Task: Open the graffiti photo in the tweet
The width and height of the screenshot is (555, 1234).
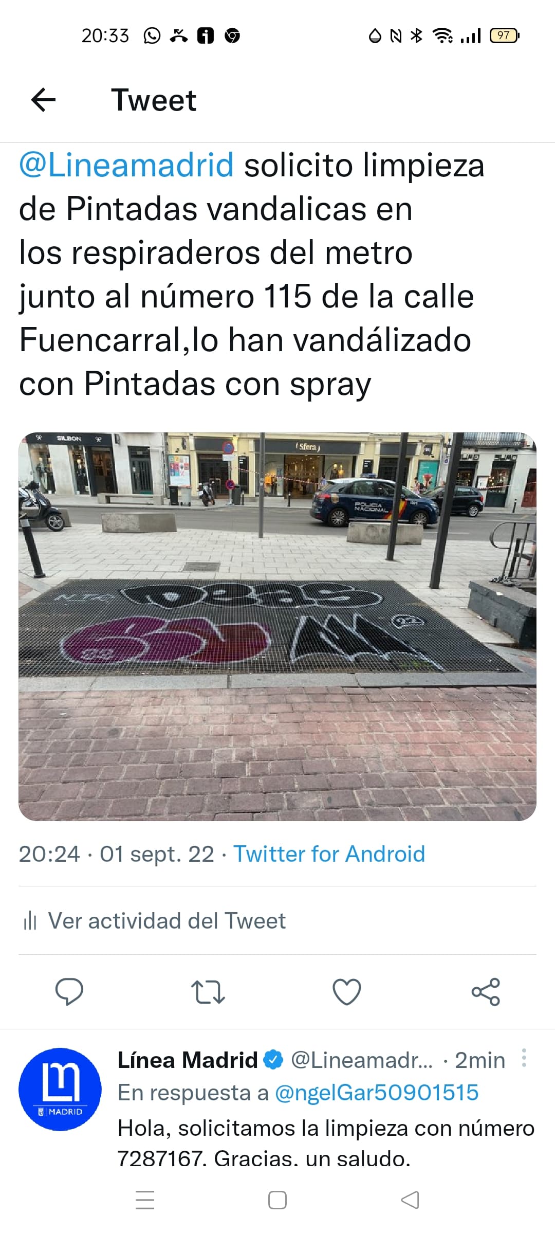Action: tap(277, 626)
